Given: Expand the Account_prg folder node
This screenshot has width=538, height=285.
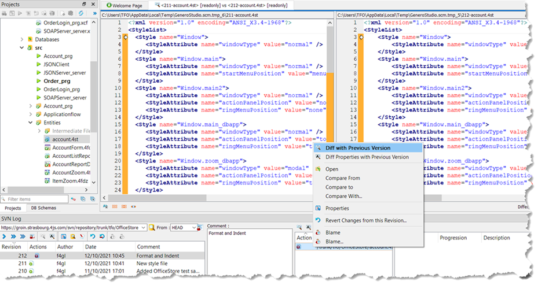Looking at the screenshot, I should (31, 106).
